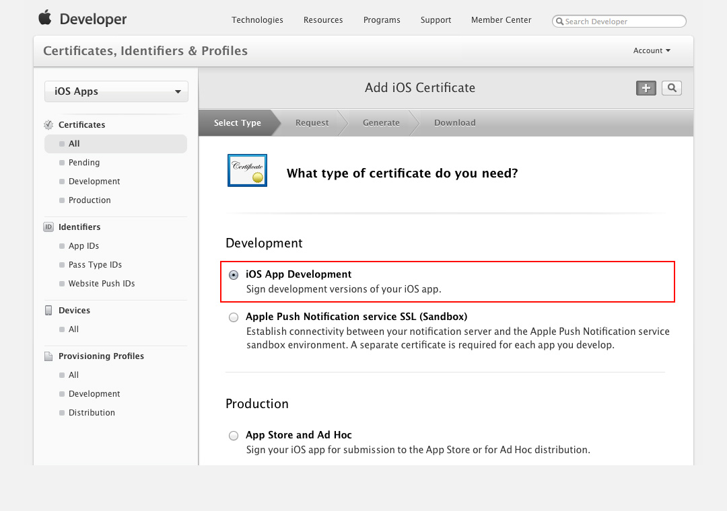
Task: Click the Select Type step tab
Action: coord(238,123)
